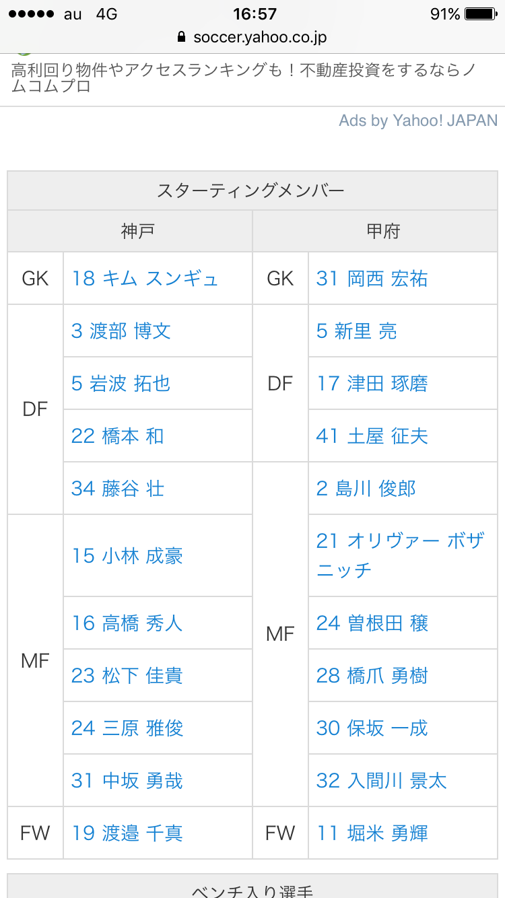Tap the battery icon in status bar
This screenshot has width=505, height=898.
tap(481, 14)
